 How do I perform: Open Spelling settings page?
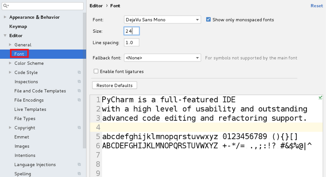pyautogui.click(x=23, y=174)
